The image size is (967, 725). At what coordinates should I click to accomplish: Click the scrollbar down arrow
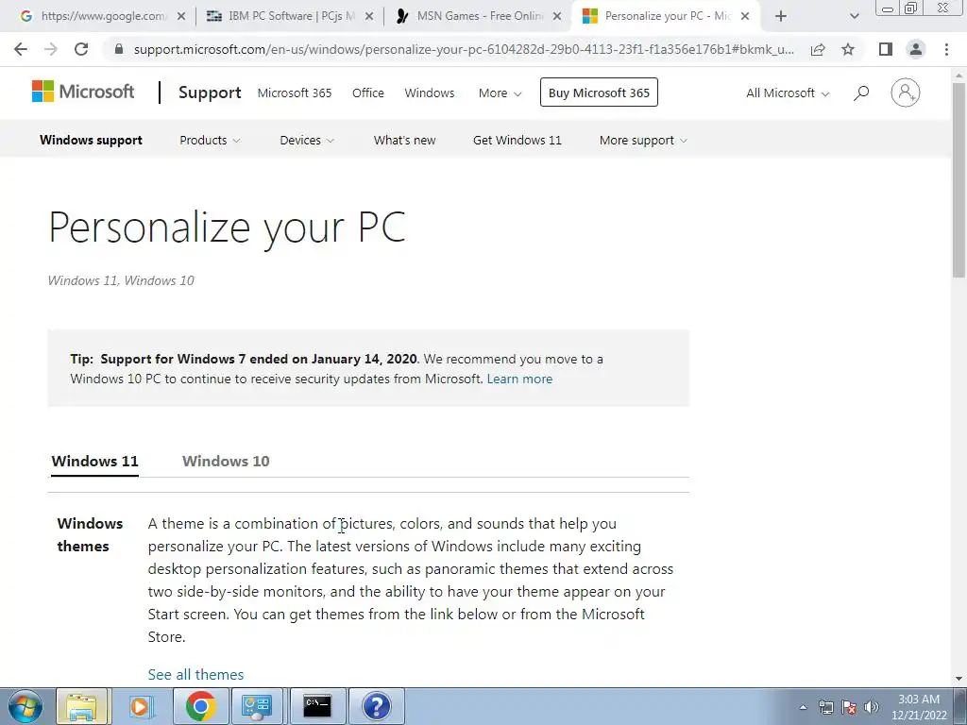click(959, 679)
